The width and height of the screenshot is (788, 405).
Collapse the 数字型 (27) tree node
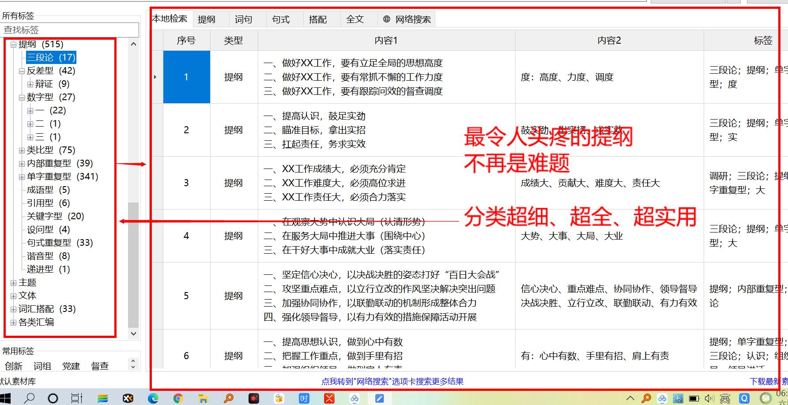(21, 97)
